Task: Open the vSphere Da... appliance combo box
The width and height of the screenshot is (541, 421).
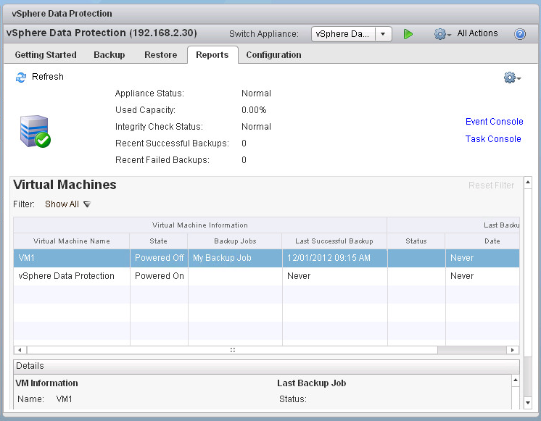Action: coord(351,34)
